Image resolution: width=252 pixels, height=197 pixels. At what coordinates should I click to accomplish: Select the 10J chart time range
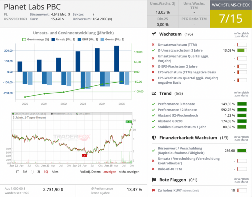tap(46, 172)
